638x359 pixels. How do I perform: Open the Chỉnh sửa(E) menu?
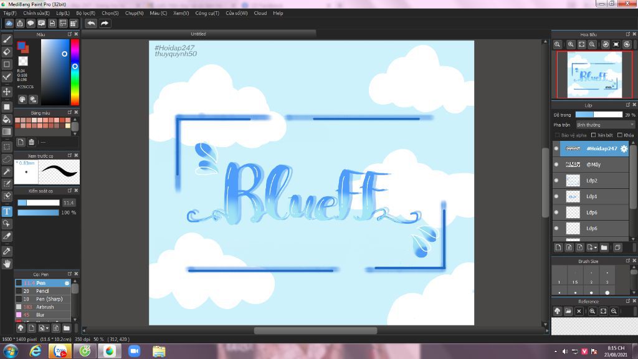coord(36,13)
